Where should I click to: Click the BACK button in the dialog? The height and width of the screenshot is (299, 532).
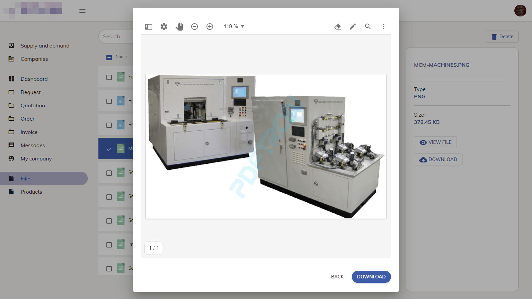tap(337, 277)
